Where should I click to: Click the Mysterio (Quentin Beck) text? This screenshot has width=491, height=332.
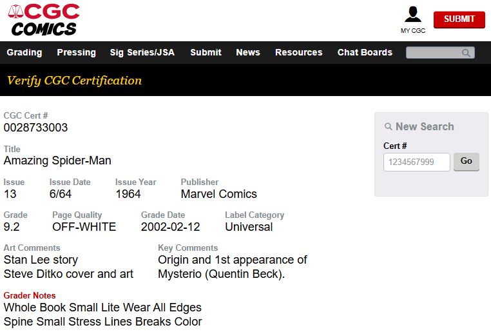[x=221, y=274]
